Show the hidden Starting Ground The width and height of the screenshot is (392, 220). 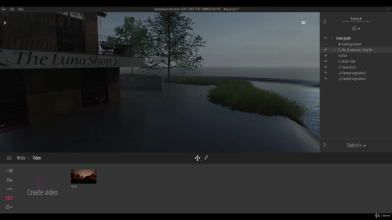(x=325, y=44)
